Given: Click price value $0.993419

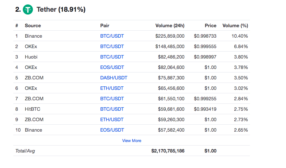Looking at the screenshot, I should 205,109.
